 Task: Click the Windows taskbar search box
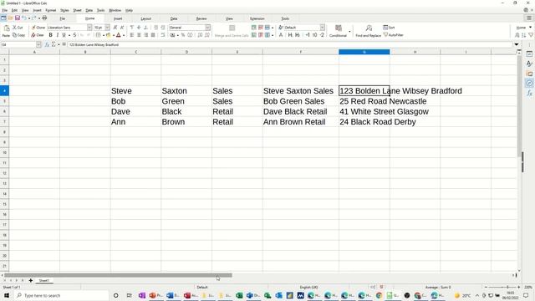point(61,295)
